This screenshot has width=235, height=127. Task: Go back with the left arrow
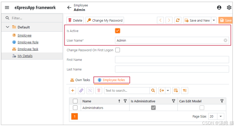click(69, 7)
